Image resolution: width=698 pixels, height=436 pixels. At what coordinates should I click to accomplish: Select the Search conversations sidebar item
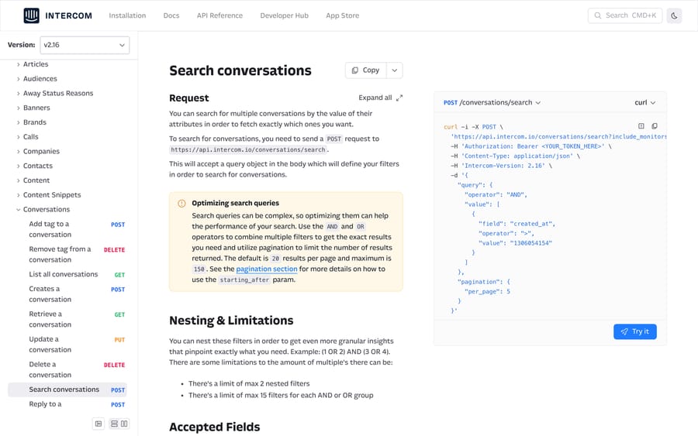coord(67,390)
